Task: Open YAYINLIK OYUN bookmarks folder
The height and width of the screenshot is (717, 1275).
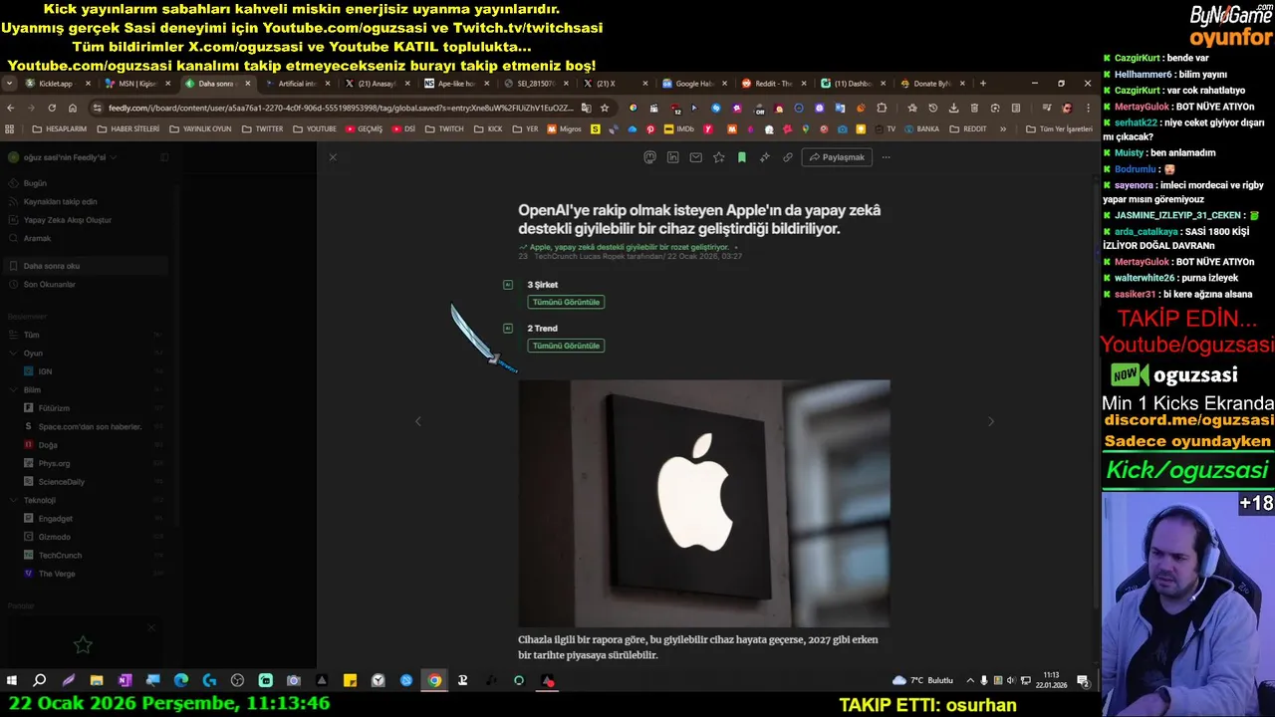Action: coord(200,129)
